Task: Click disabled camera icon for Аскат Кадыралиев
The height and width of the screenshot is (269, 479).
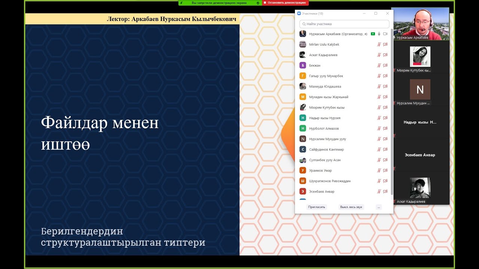Action: coord(385,55)
